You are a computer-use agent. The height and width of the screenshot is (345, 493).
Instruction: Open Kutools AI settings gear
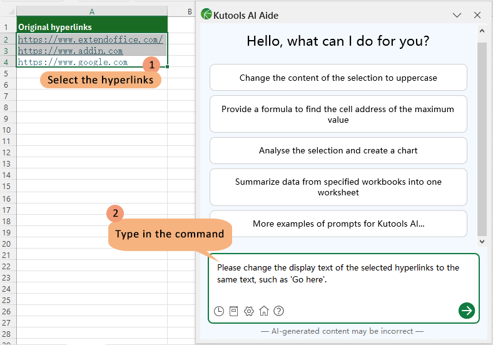249,311
